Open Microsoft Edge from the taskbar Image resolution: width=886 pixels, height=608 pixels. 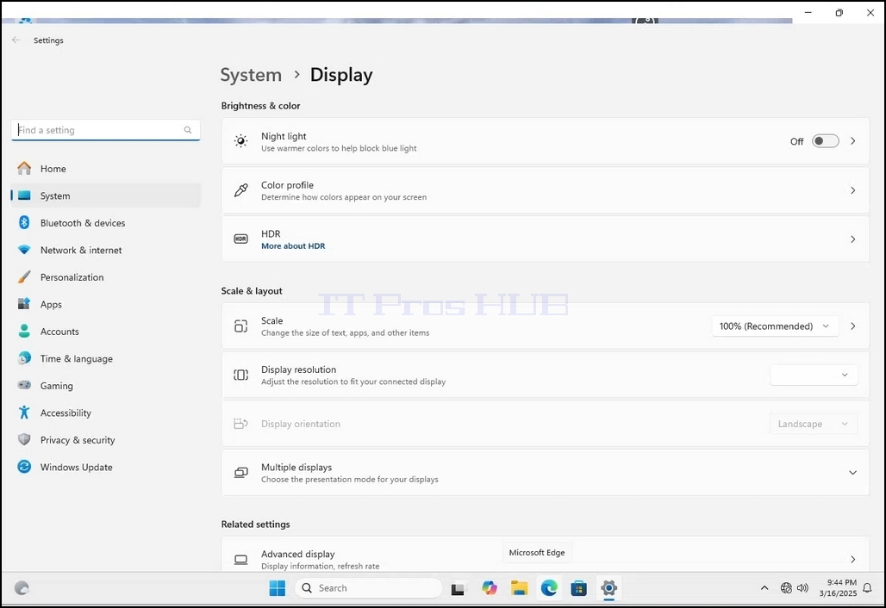(x=549, y=588)
